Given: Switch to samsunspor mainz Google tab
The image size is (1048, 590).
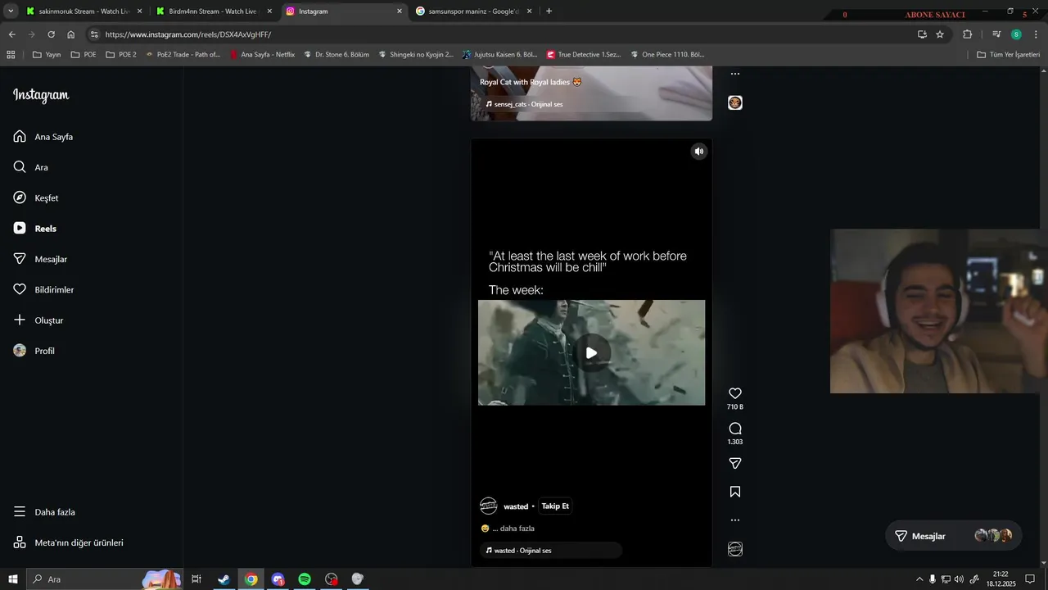Looking at the screenshot, I should coord(473,11).
